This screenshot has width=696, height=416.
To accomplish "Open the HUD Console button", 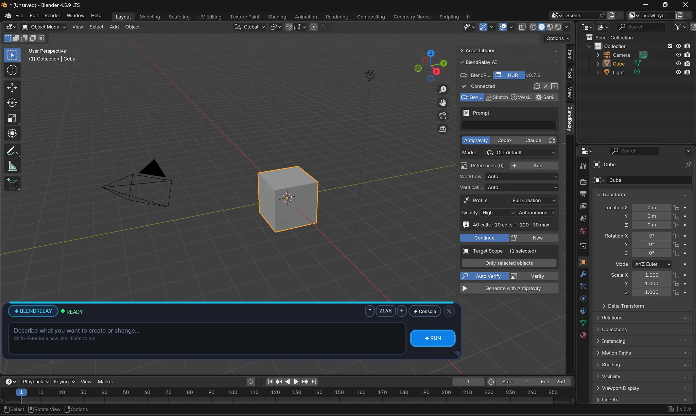I will click(x=424, y=311).
